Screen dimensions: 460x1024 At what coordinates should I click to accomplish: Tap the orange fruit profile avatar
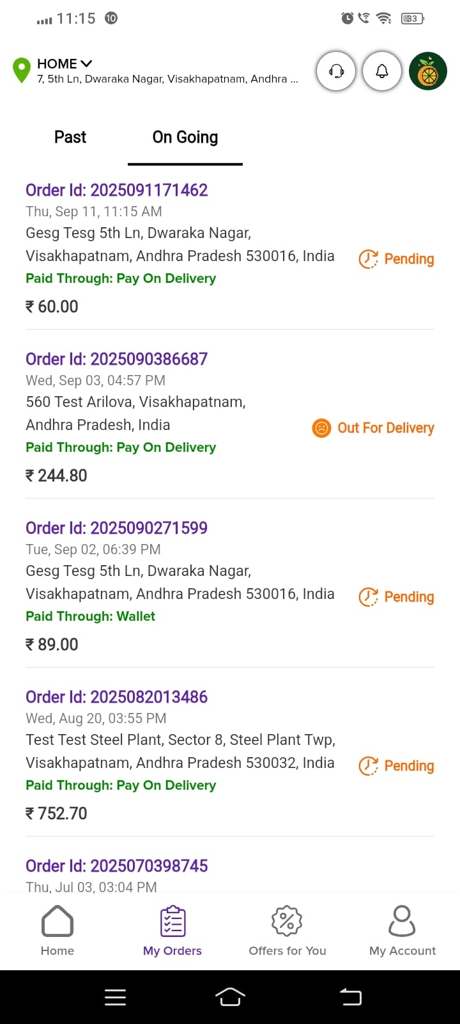tap(427, 71)
